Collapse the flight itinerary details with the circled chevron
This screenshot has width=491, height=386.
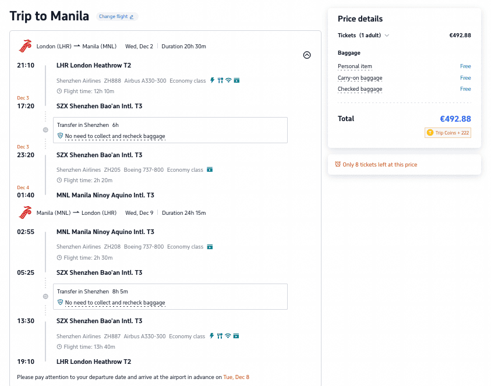click(307, 55)
